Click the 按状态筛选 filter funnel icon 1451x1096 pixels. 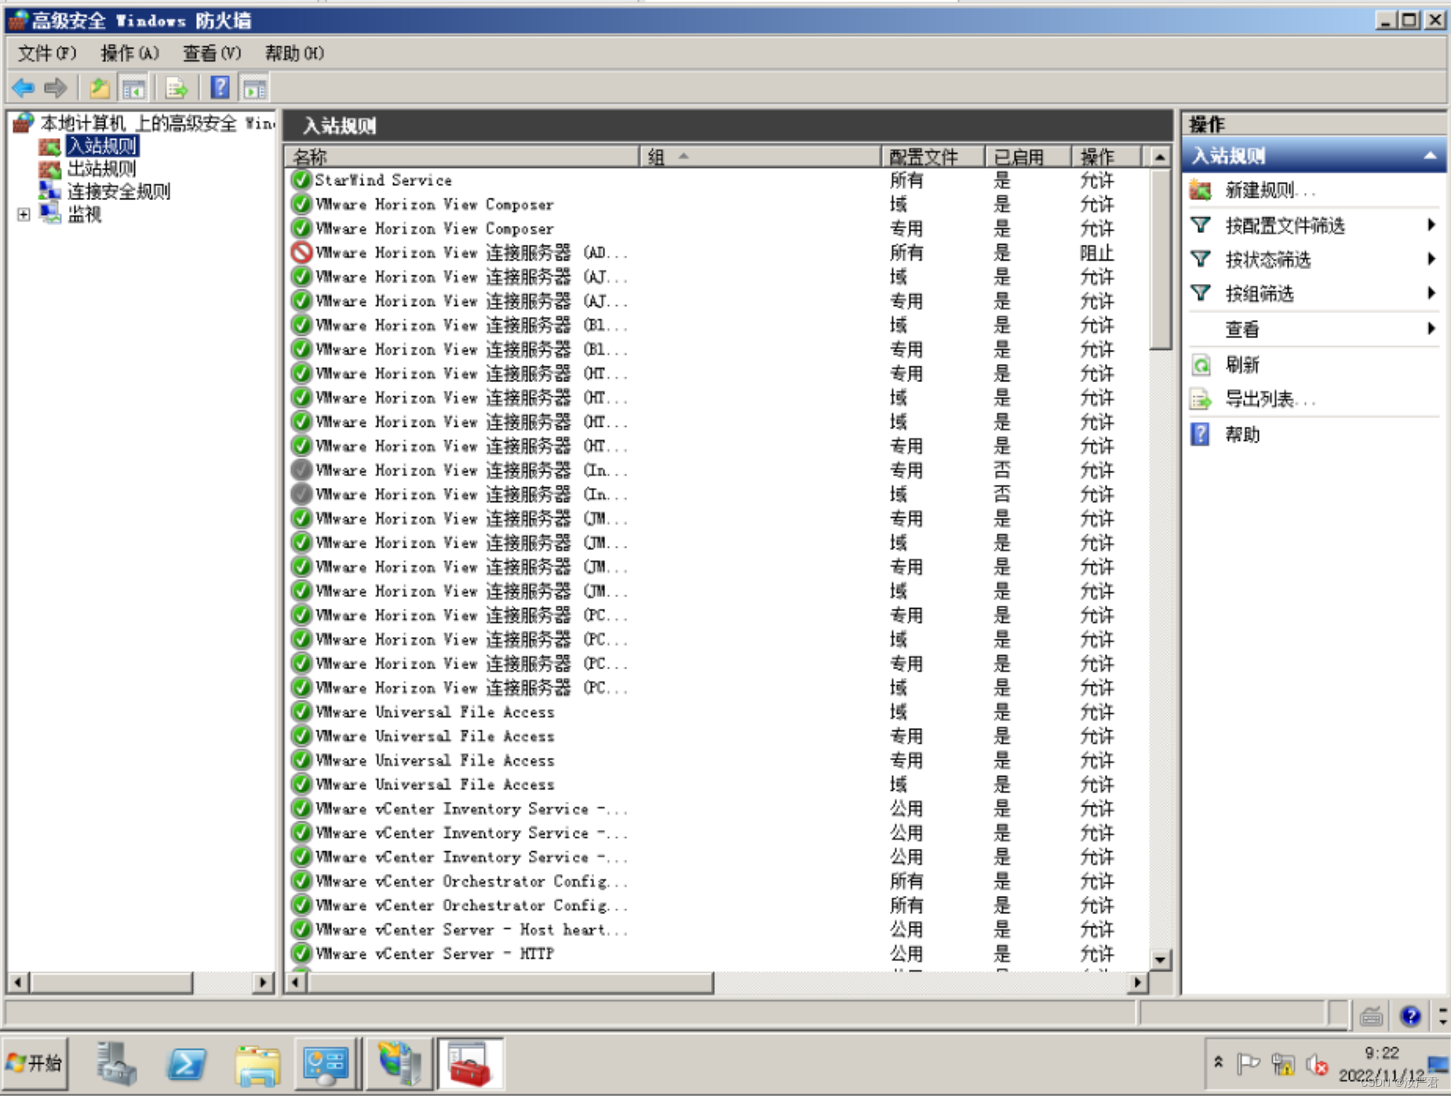point(1201,260)
